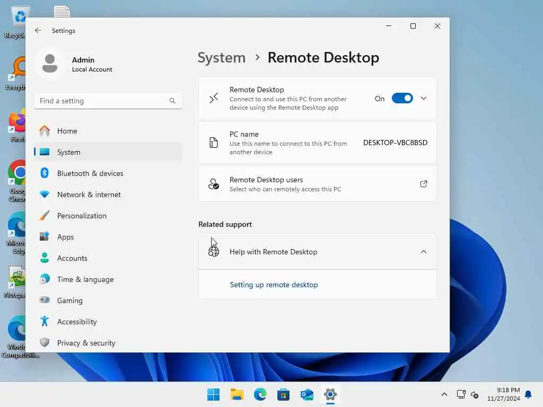This screenshot has width=543, height=407.
Task: Open the Setting up remote desktop link
Action: click(274, 285)
